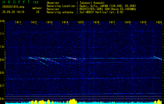Image resolution: width=164 pixels, height=104 pixels.
Task: Click observer name Takanori Kawachi
Action: coord(92,3)
